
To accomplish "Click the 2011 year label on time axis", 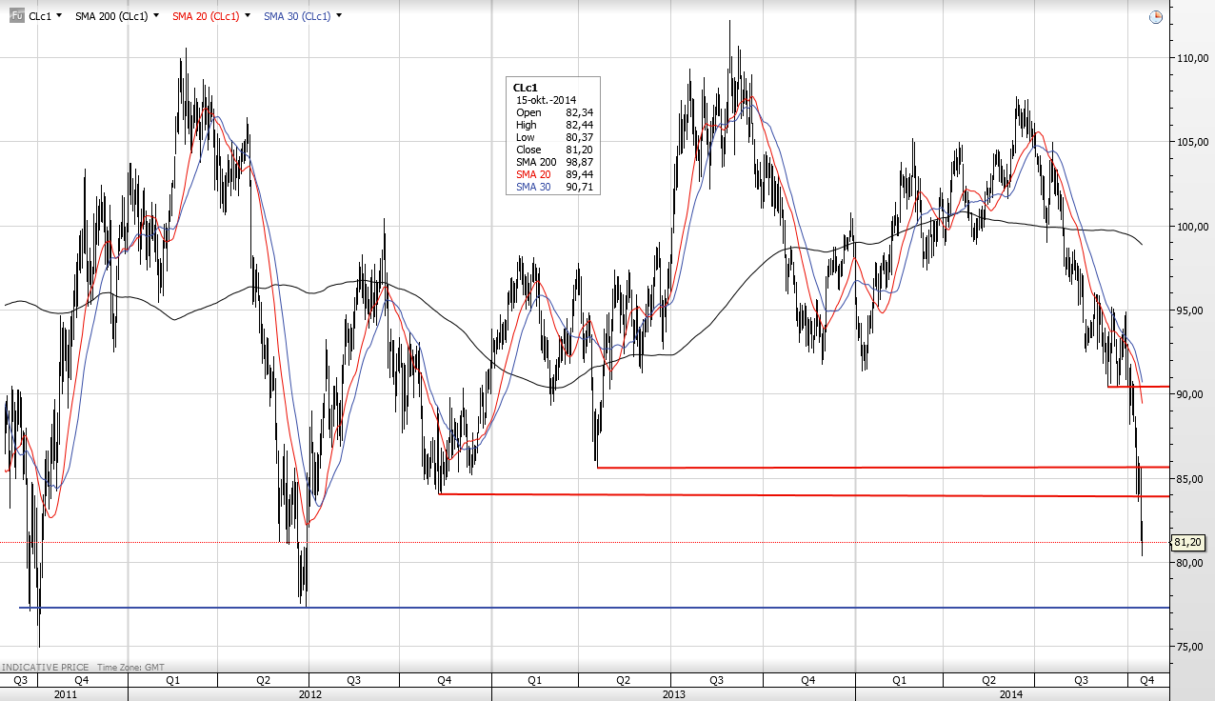I will 65,694.
